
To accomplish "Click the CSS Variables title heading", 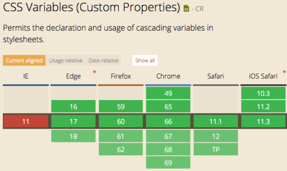I will (x=92, y=8).
